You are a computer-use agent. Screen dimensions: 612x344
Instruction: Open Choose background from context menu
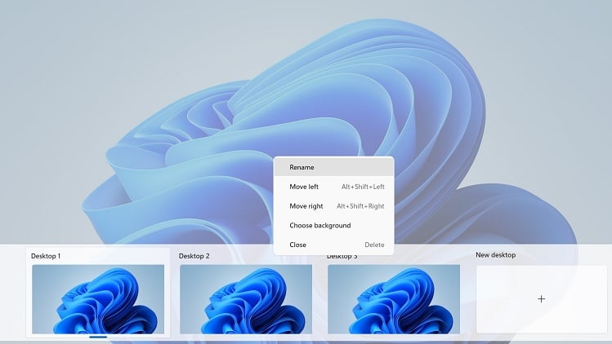[333, 225]
